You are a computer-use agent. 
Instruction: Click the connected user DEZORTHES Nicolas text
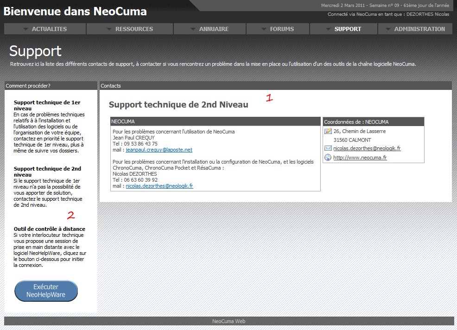[428, 14]
